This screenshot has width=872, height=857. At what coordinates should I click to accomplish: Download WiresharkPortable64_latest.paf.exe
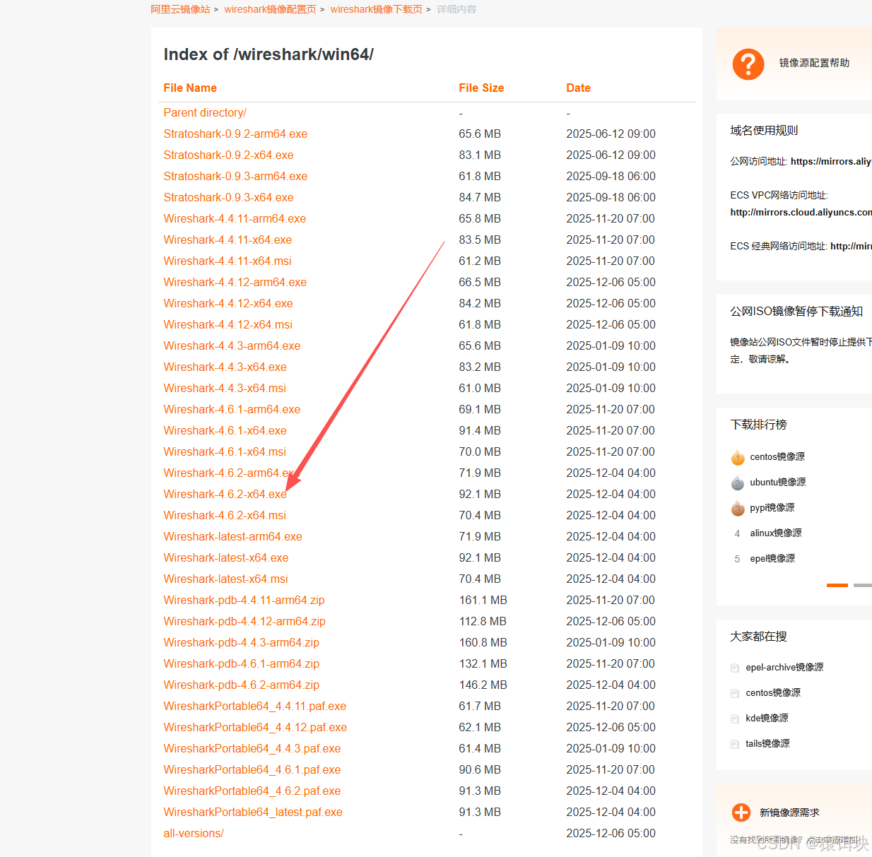(x=253, y=812)
